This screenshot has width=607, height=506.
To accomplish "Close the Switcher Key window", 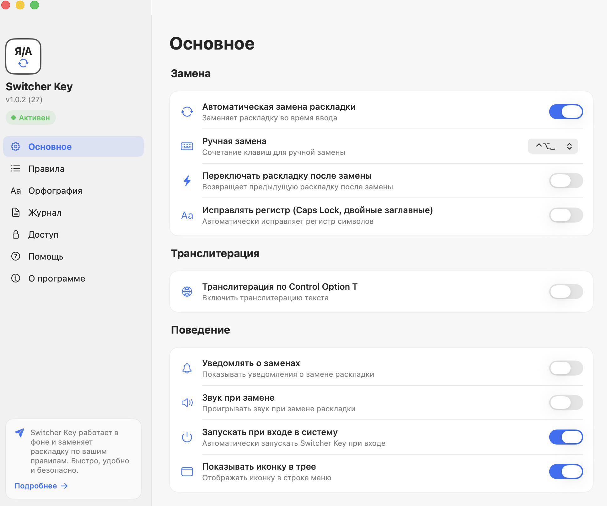I will pyautogui.click(x=6, y=5).
